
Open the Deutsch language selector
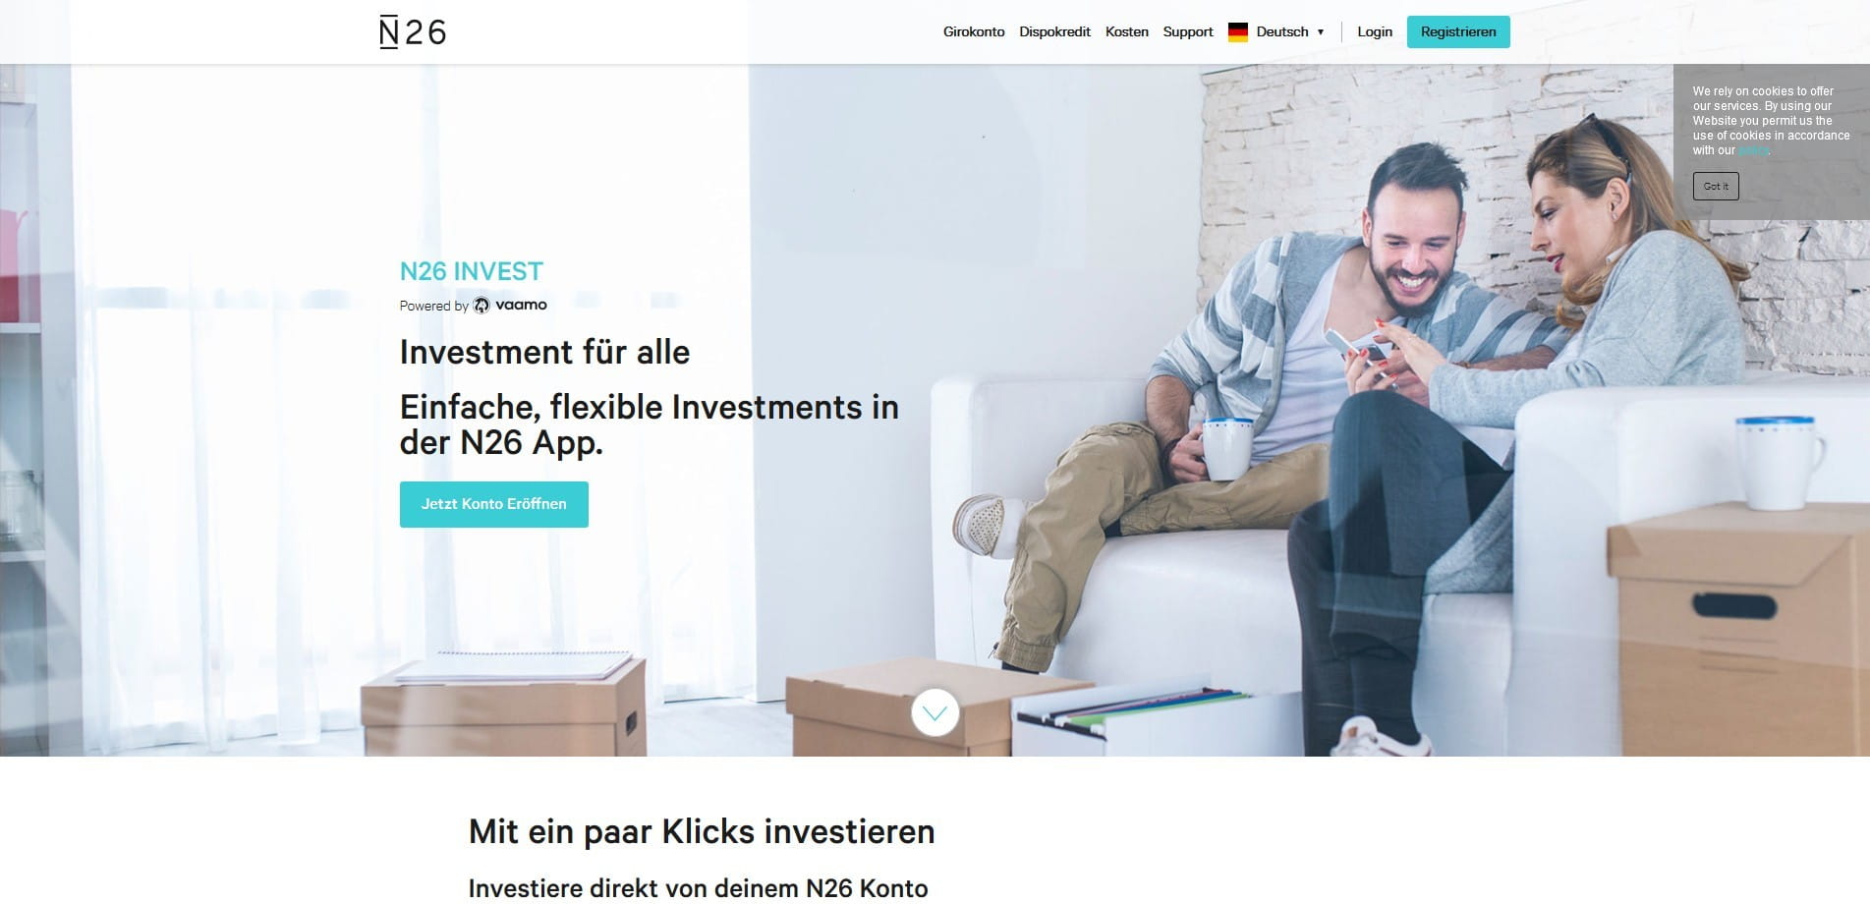1282,31
